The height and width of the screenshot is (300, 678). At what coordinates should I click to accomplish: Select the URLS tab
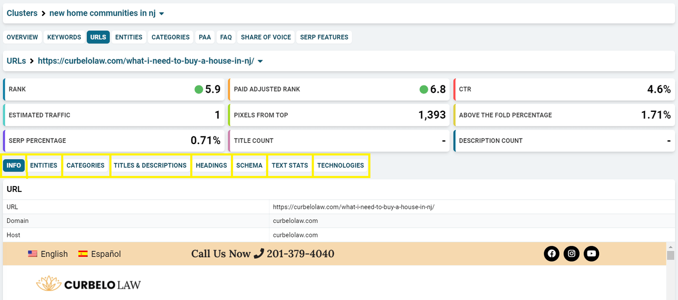pos(98,37)
